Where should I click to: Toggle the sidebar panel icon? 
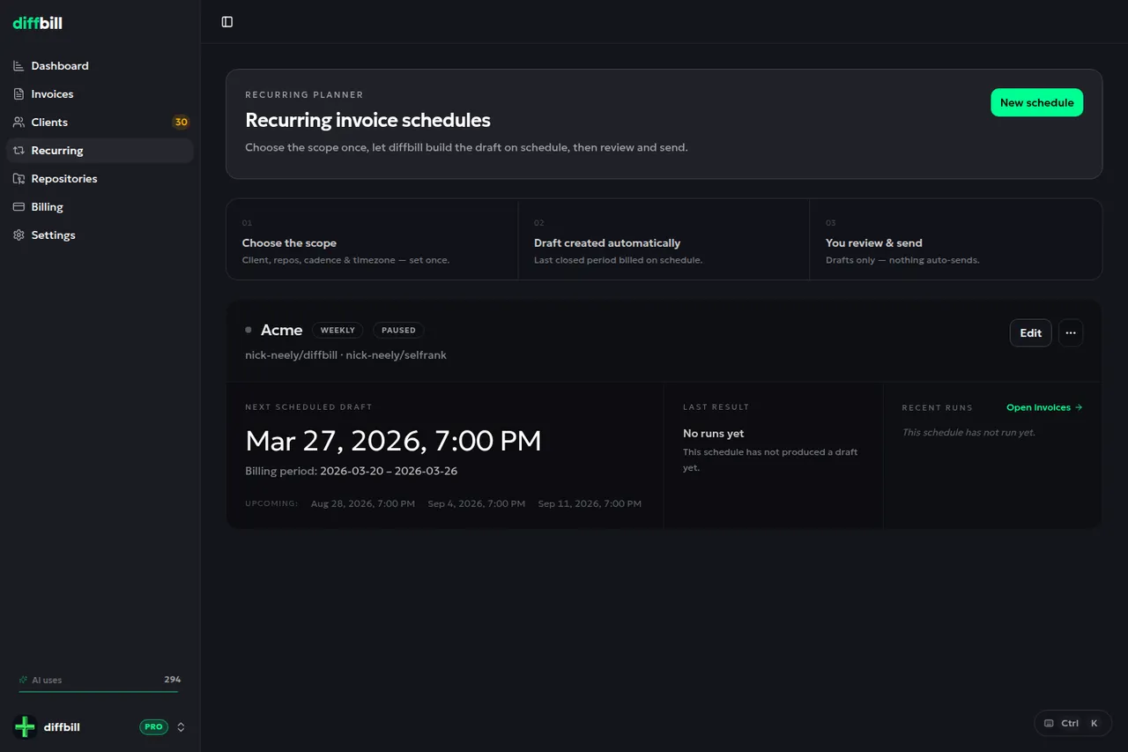click(x=227, y=22)
